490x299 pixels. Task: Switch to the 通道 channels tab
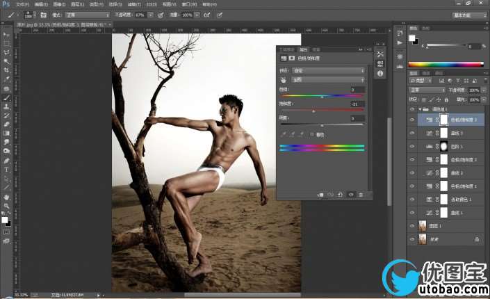[x=426, y=73]
